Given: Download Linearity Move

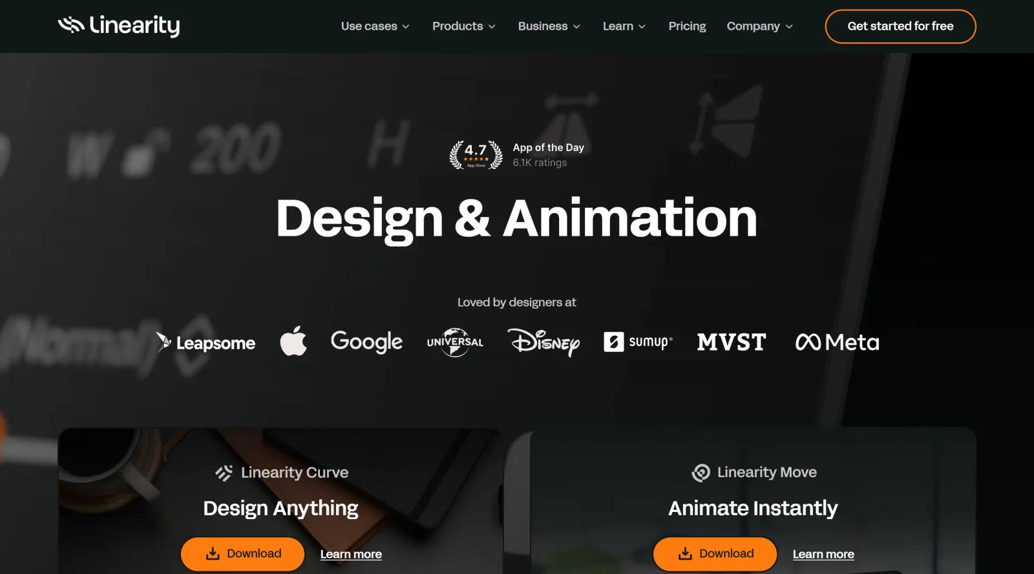Looking at the screenshot, I should (x=715, y=554).
